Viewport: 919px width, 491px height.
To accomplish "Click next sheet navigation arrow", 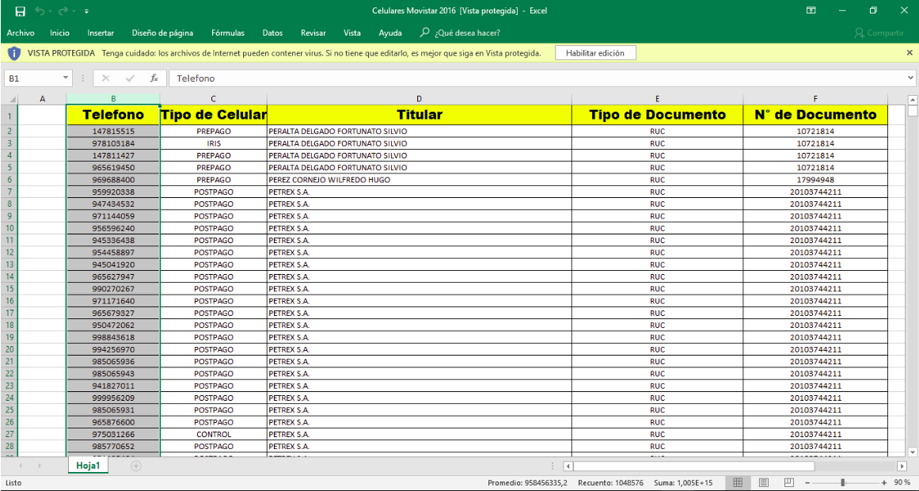I will (40, 466).
